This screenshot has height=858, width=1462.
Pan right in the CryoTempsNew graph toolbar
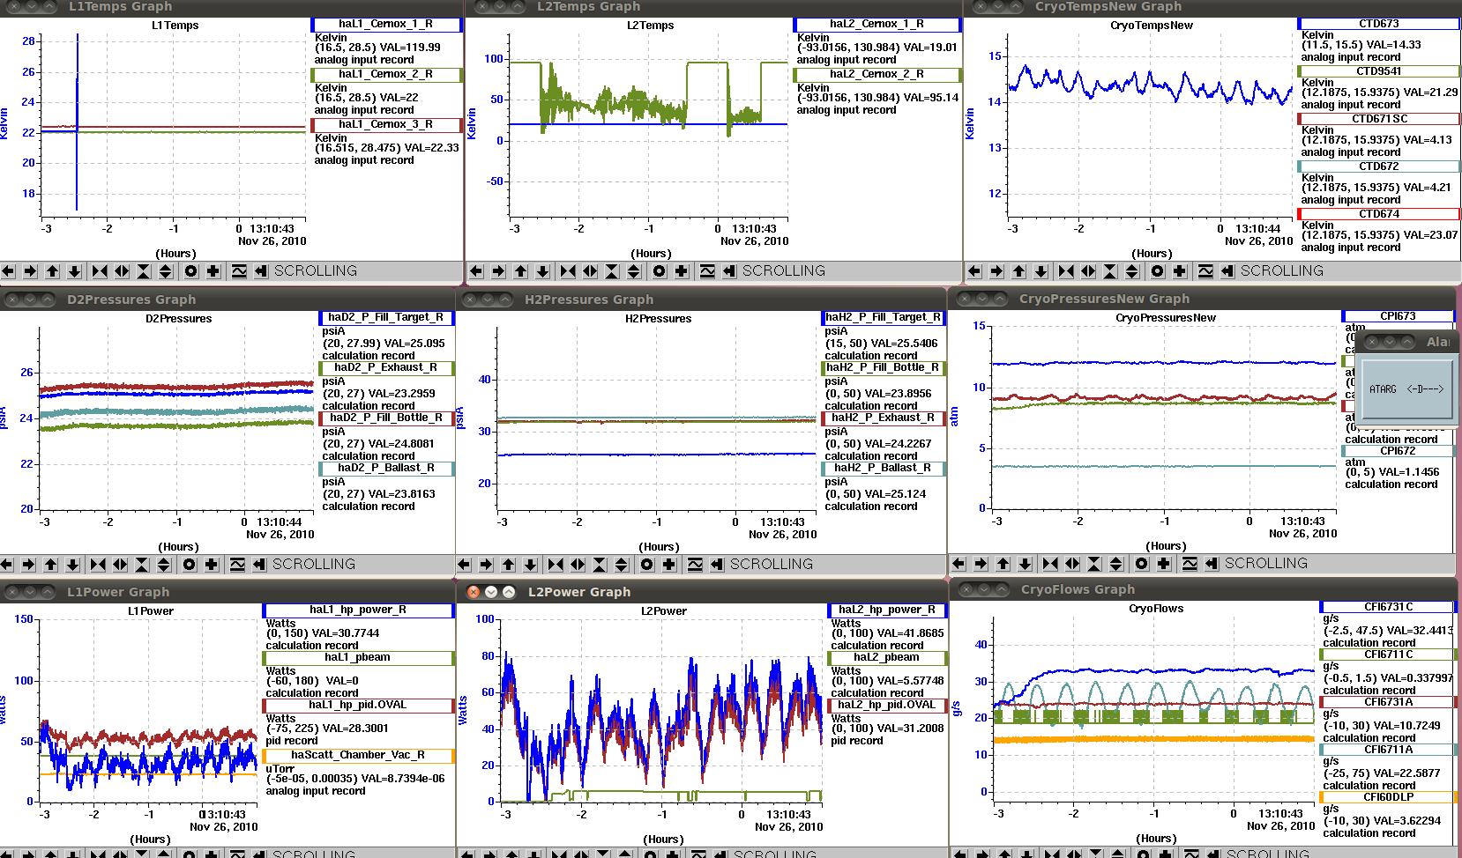(x=997, y=271)
